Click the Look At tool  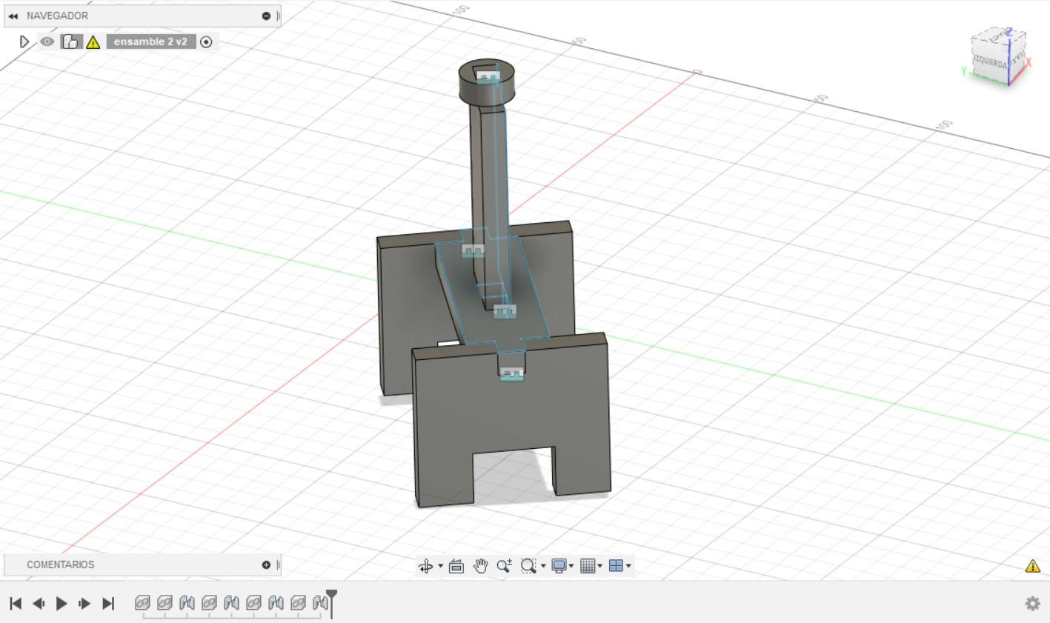pyautogui.click(x=456, y=566)
